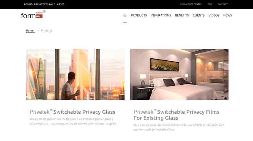Viewport: 253px width, 141px height.
Task: Open the Products menu
Action: point(139,15)
